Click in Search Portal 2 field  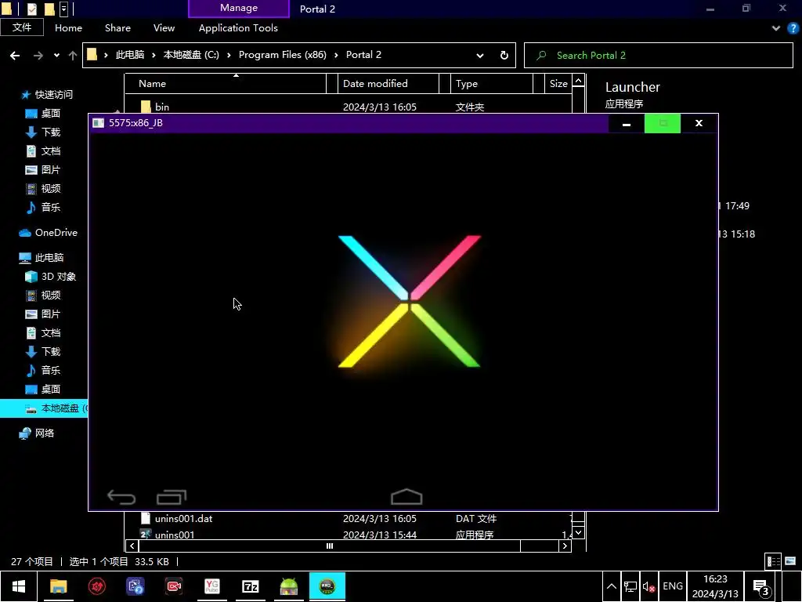tap(658, 56)
